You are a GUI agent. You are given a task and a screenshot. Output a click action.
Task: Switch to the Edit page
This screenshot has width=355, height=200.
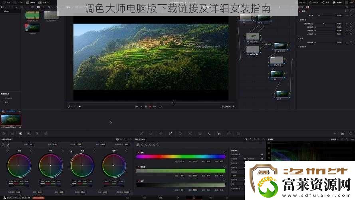point(161,198)
